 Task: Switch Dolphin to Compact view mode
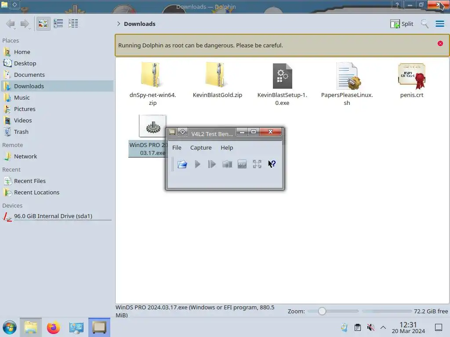tap(58, 24)
